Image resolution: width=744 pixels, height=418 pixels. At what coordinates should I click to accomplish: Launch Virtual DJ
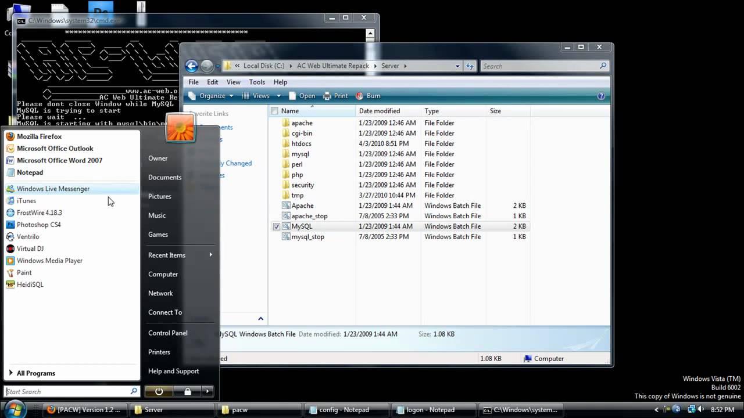[x=71, y=248]
